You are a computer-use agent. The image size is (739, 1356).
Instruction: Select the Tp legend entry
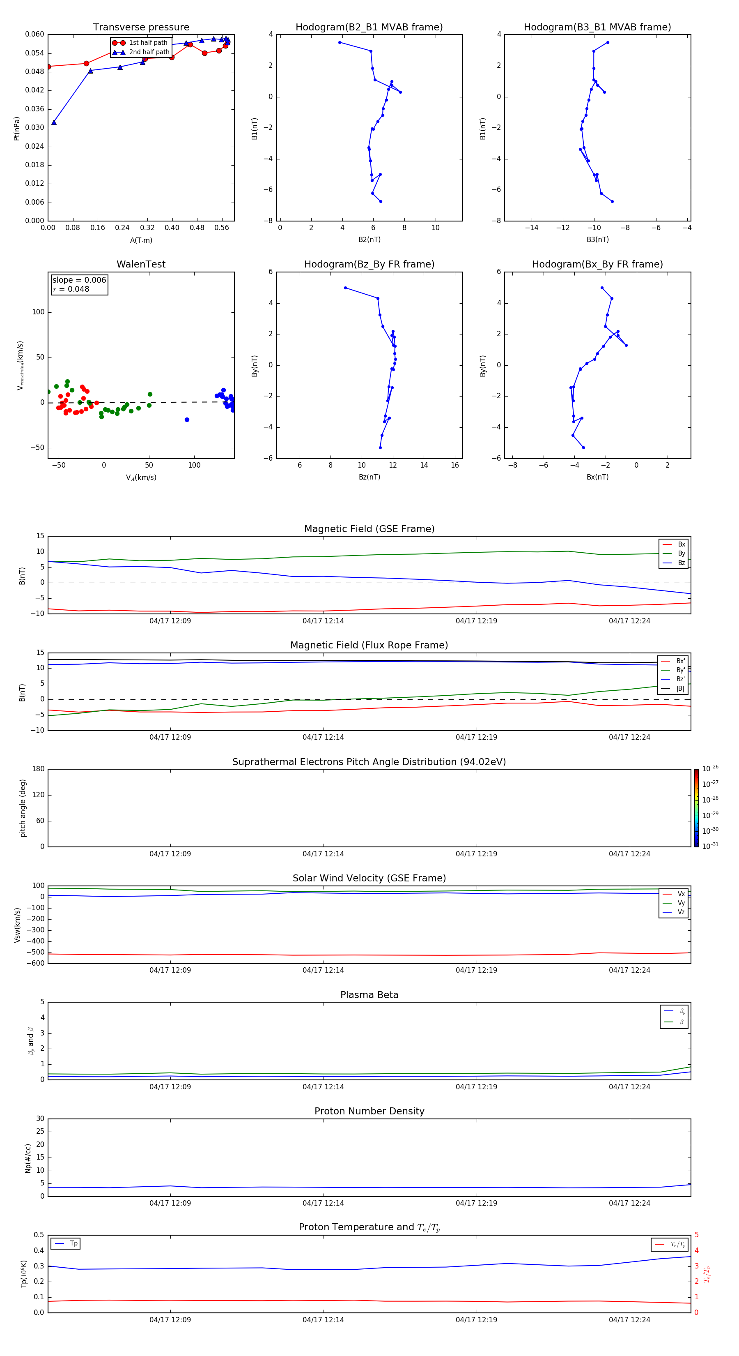[65, 1243]
